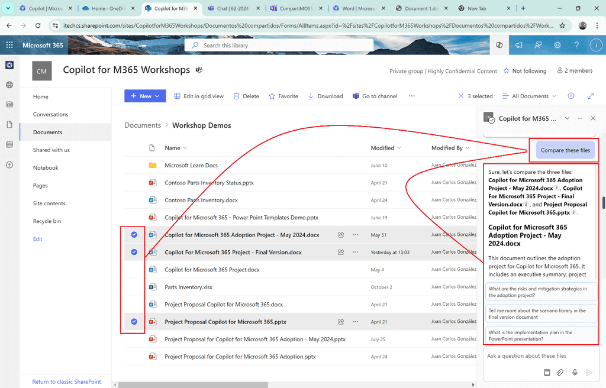Click Edit link under site navigation
The image size is (606, 388).
37,239
